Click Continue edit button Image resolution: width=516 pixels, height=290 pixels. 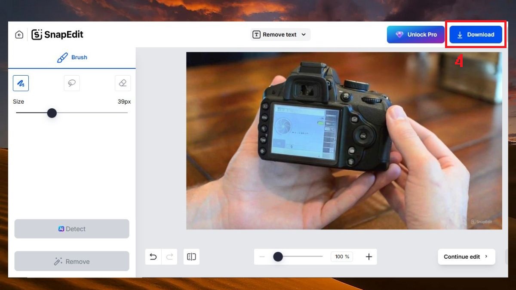(x=467, y=256)
